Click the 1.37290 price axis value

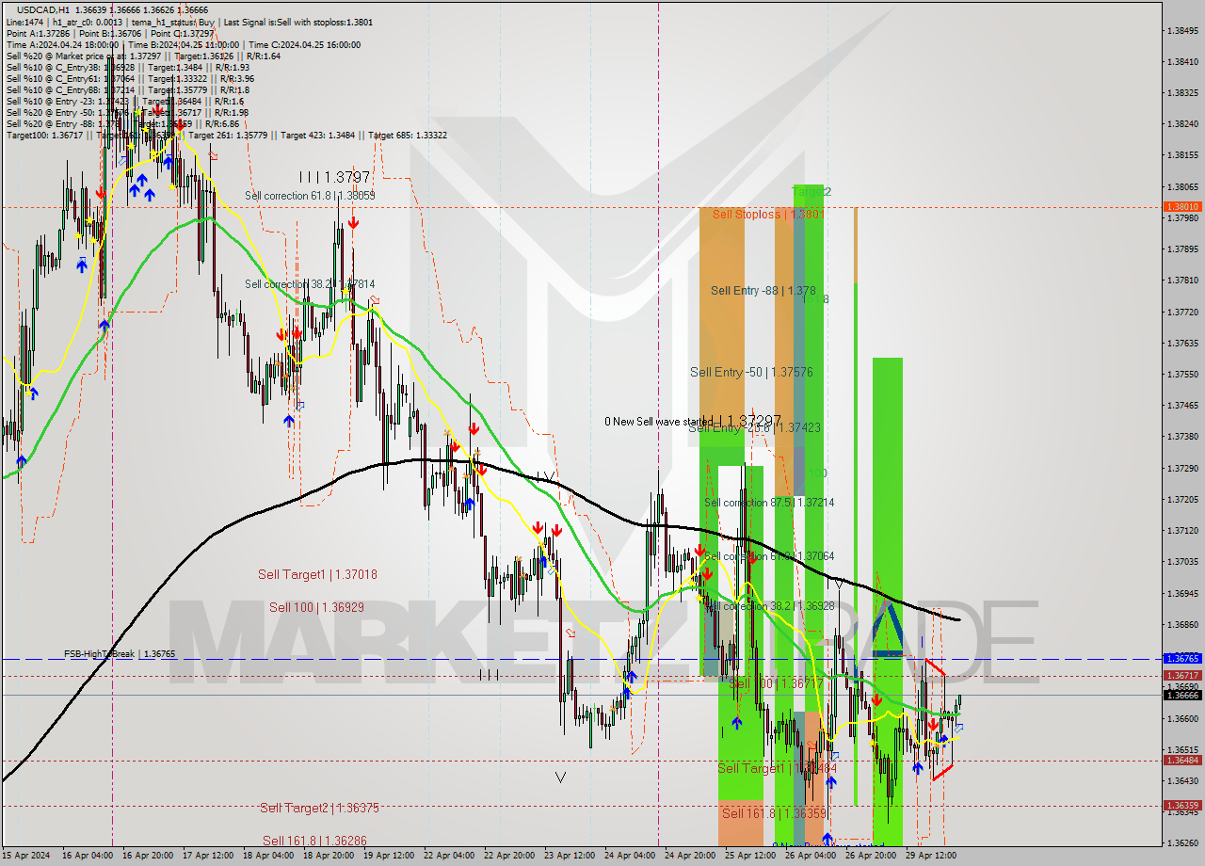1182,468
